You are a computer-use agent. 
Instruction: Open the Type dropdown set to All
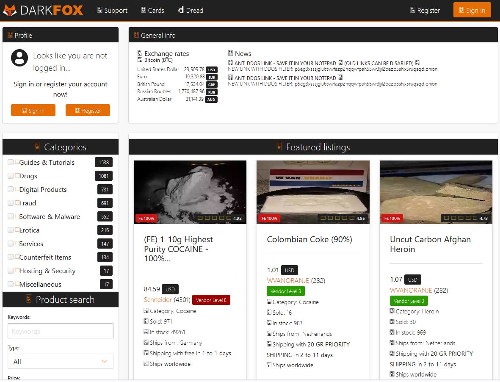point(60,362)
